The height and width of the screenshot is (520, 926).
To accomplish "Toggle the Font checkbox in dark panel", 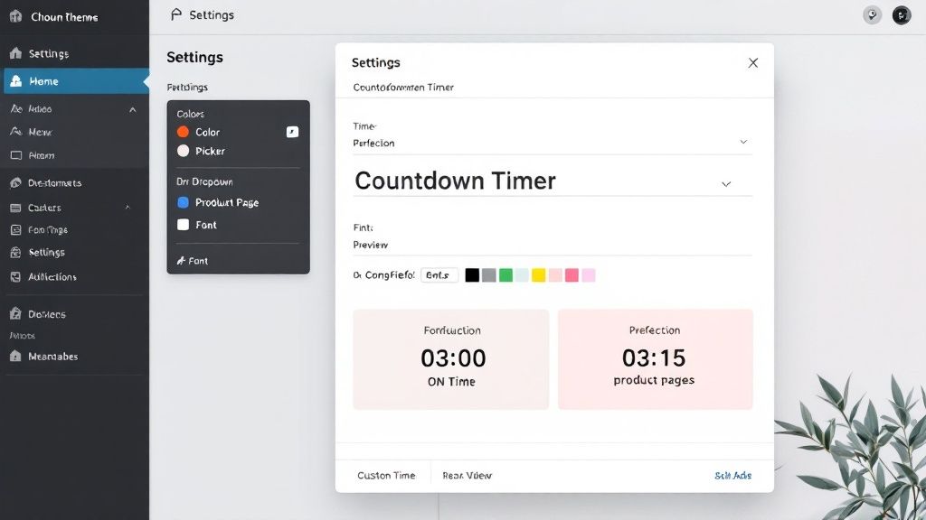I will coord(183,225).
